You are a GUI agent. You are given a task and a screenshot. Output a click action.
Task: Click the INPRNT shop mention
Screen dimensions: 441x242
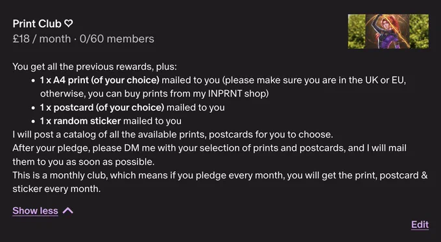(237, 93)
